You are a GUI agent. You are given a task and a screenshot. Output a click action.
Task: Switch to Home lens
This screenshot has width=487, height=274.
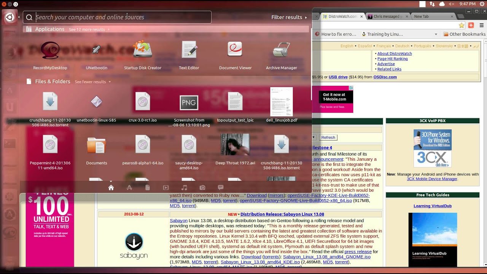point(111,188)
